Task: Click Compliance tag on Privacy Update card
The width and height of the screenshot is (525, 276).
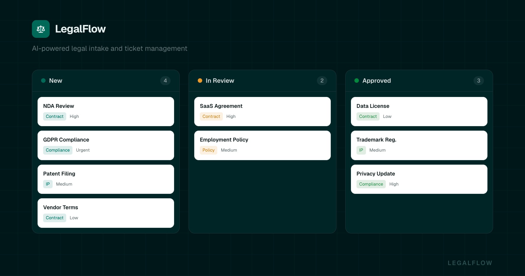Action: [371, 184]
